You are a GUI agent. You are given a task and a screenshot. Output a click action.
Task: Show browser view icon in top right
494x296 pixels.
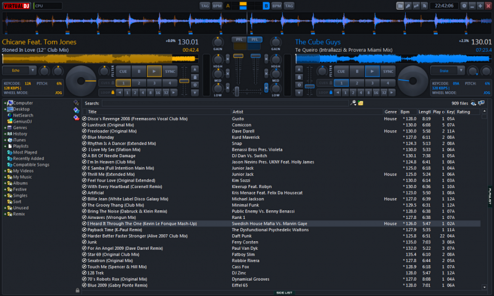click(400, 6)
